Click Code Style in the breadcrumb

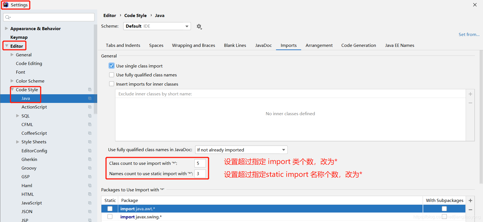(135, 15)
